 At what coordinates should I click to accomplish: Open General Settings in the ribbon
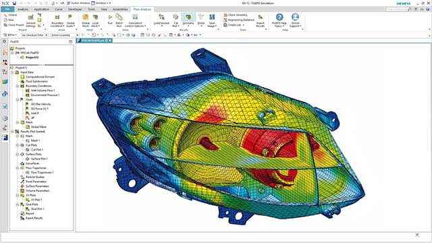point(31,21)
